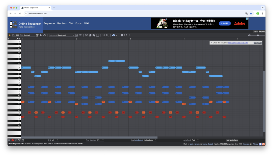Open the Help question mark icon
Viewport: 273px width, 156px height.
click(122, 35)
